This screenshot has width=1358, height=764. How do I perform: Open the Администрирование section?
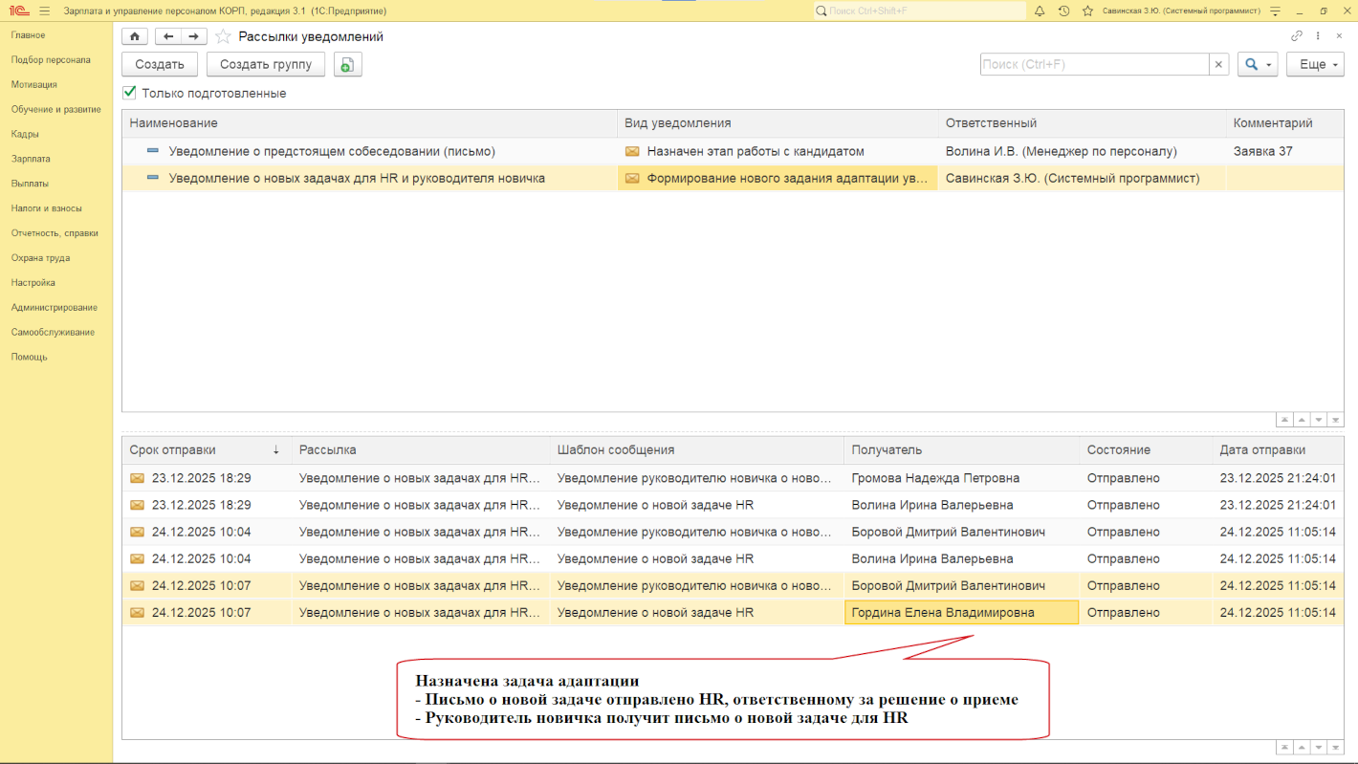pos(54,307)
